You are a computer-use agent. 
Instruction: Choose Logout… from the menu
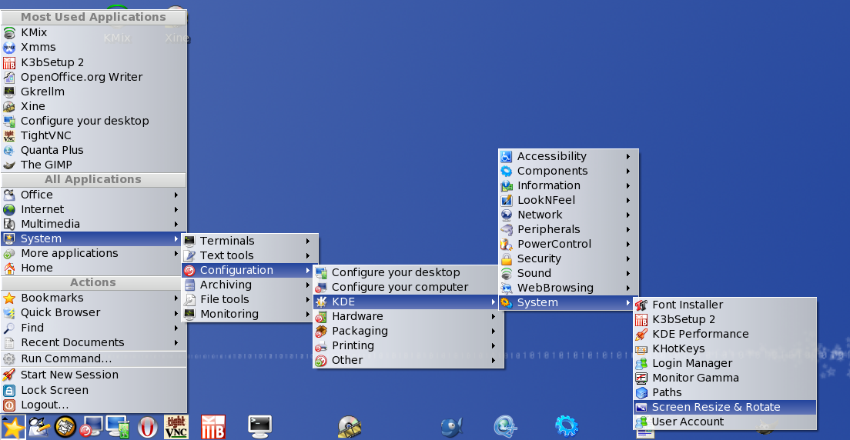point(94,405)
